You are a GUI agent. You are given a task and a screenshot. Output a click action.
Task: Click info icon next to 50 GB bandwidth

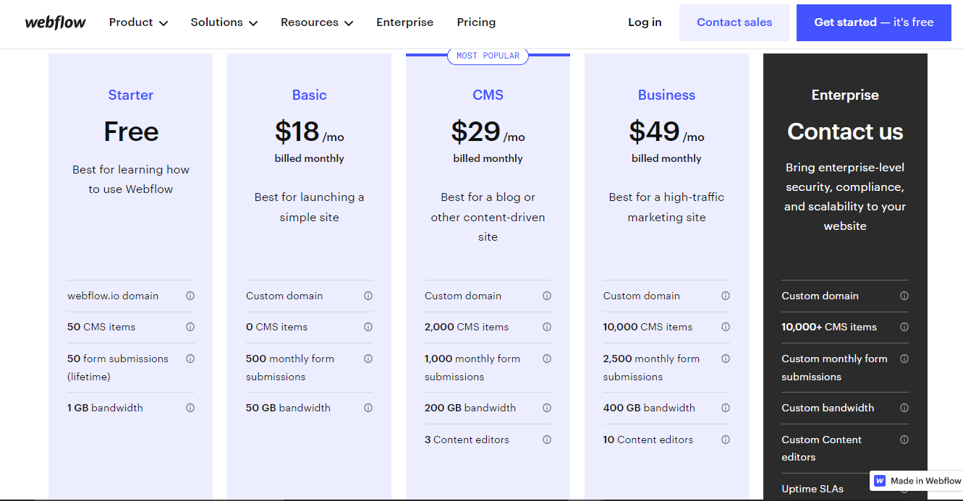[x=368, y=408]
